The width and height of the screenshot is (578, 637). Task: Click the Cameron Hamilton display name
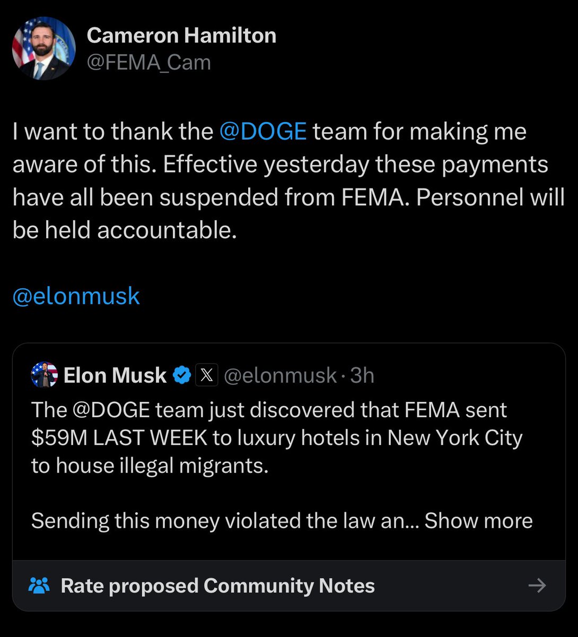[181, 36]
